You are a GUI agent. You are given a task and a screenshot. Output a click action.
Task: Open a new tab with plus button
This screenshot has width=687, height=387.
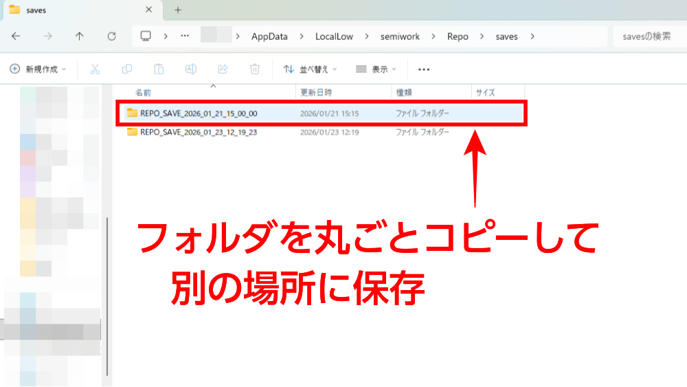pos(178,10)
